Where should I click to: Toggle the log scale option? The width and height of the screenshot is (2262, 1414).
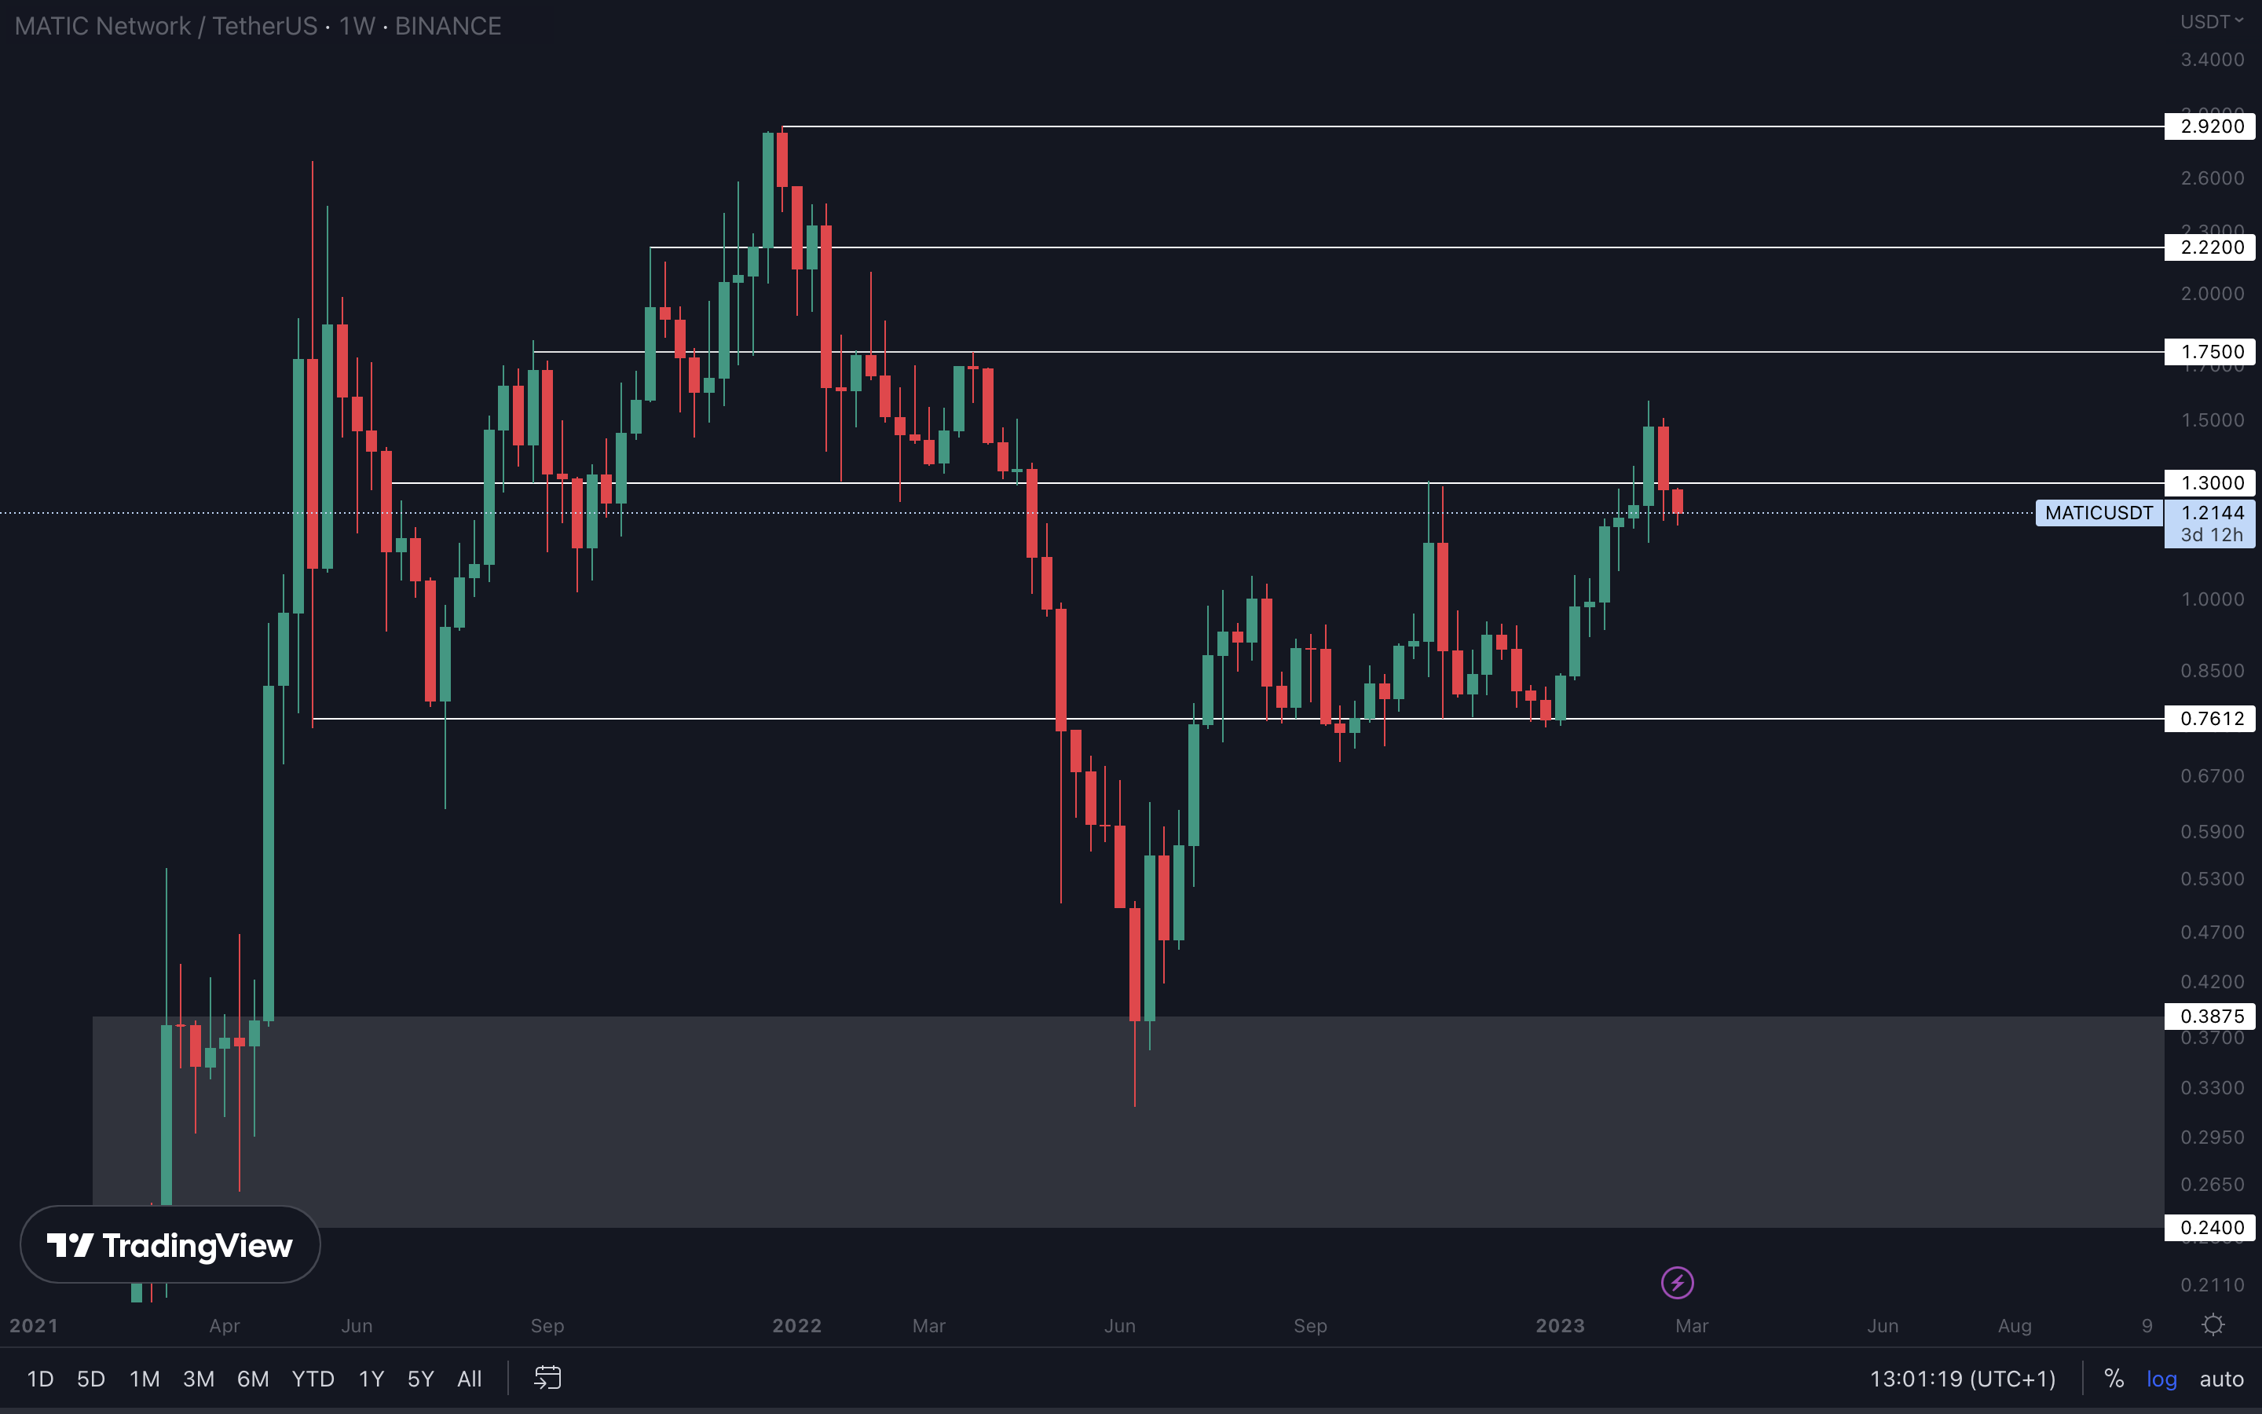[2161, 1379]
